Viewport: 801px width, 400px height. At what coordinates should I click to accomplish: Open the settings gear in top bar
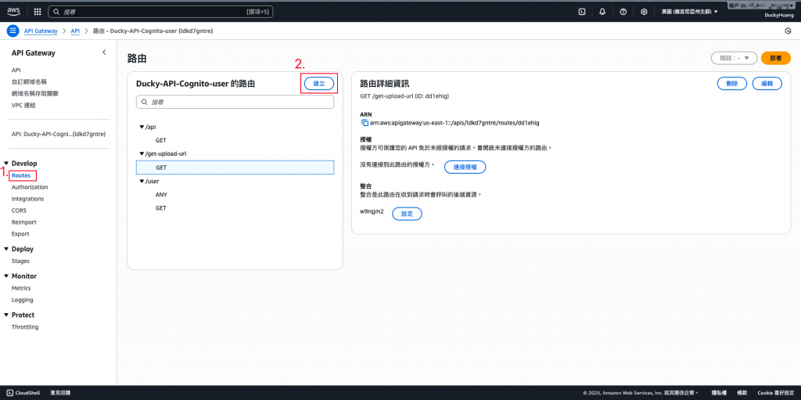click(644, 11)
